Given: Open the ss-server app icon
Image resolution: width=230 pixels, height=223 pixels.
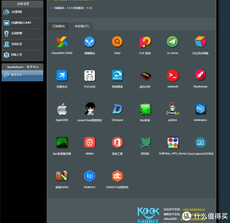Looking at the screenshot, I should pos(172,42).
